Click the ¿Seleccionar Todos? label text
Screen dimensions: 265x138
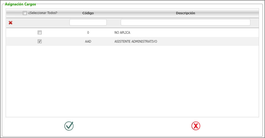click(x=43, y=13)
